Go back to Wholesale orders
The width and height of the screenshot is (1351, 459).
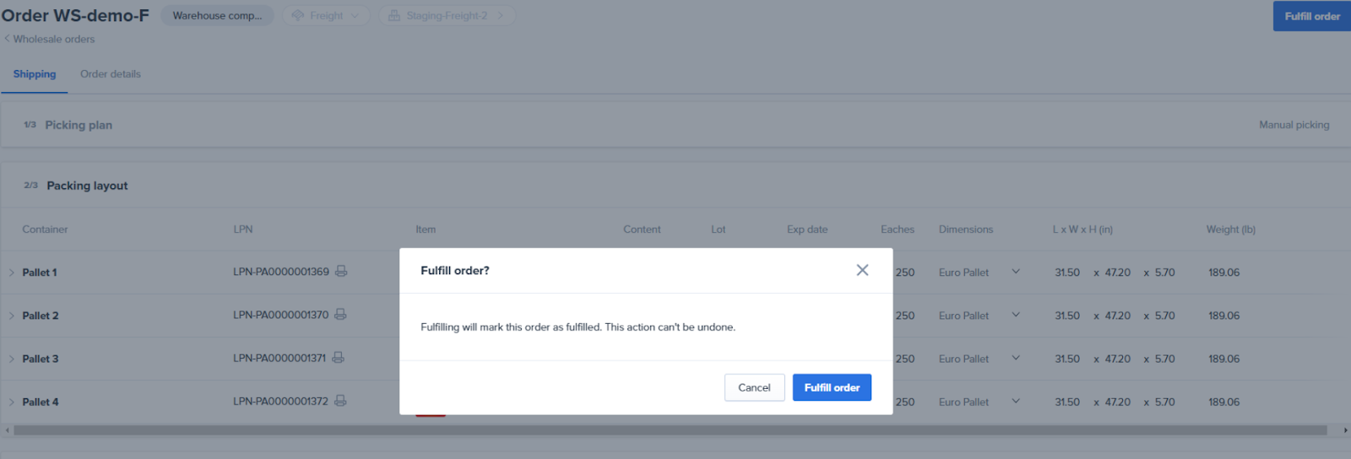pyautogui.click(x=49, y=39)
